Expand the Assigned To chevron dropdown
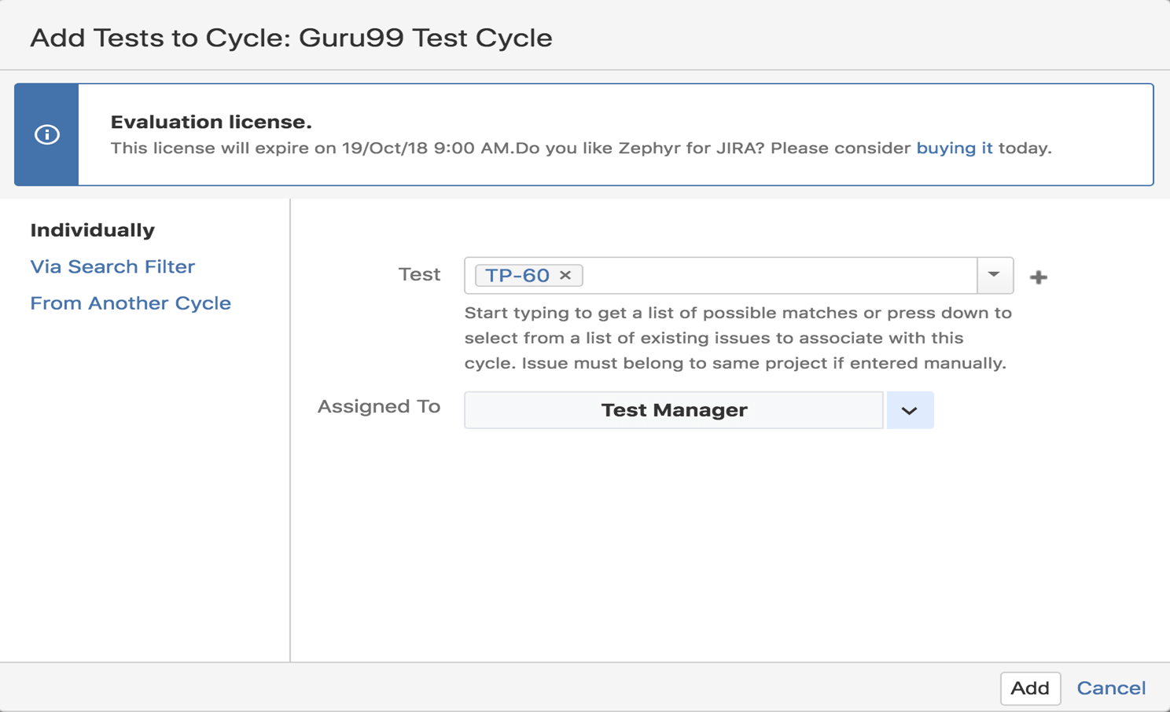This screenshot has height=712, width=1170. [910, 410]
